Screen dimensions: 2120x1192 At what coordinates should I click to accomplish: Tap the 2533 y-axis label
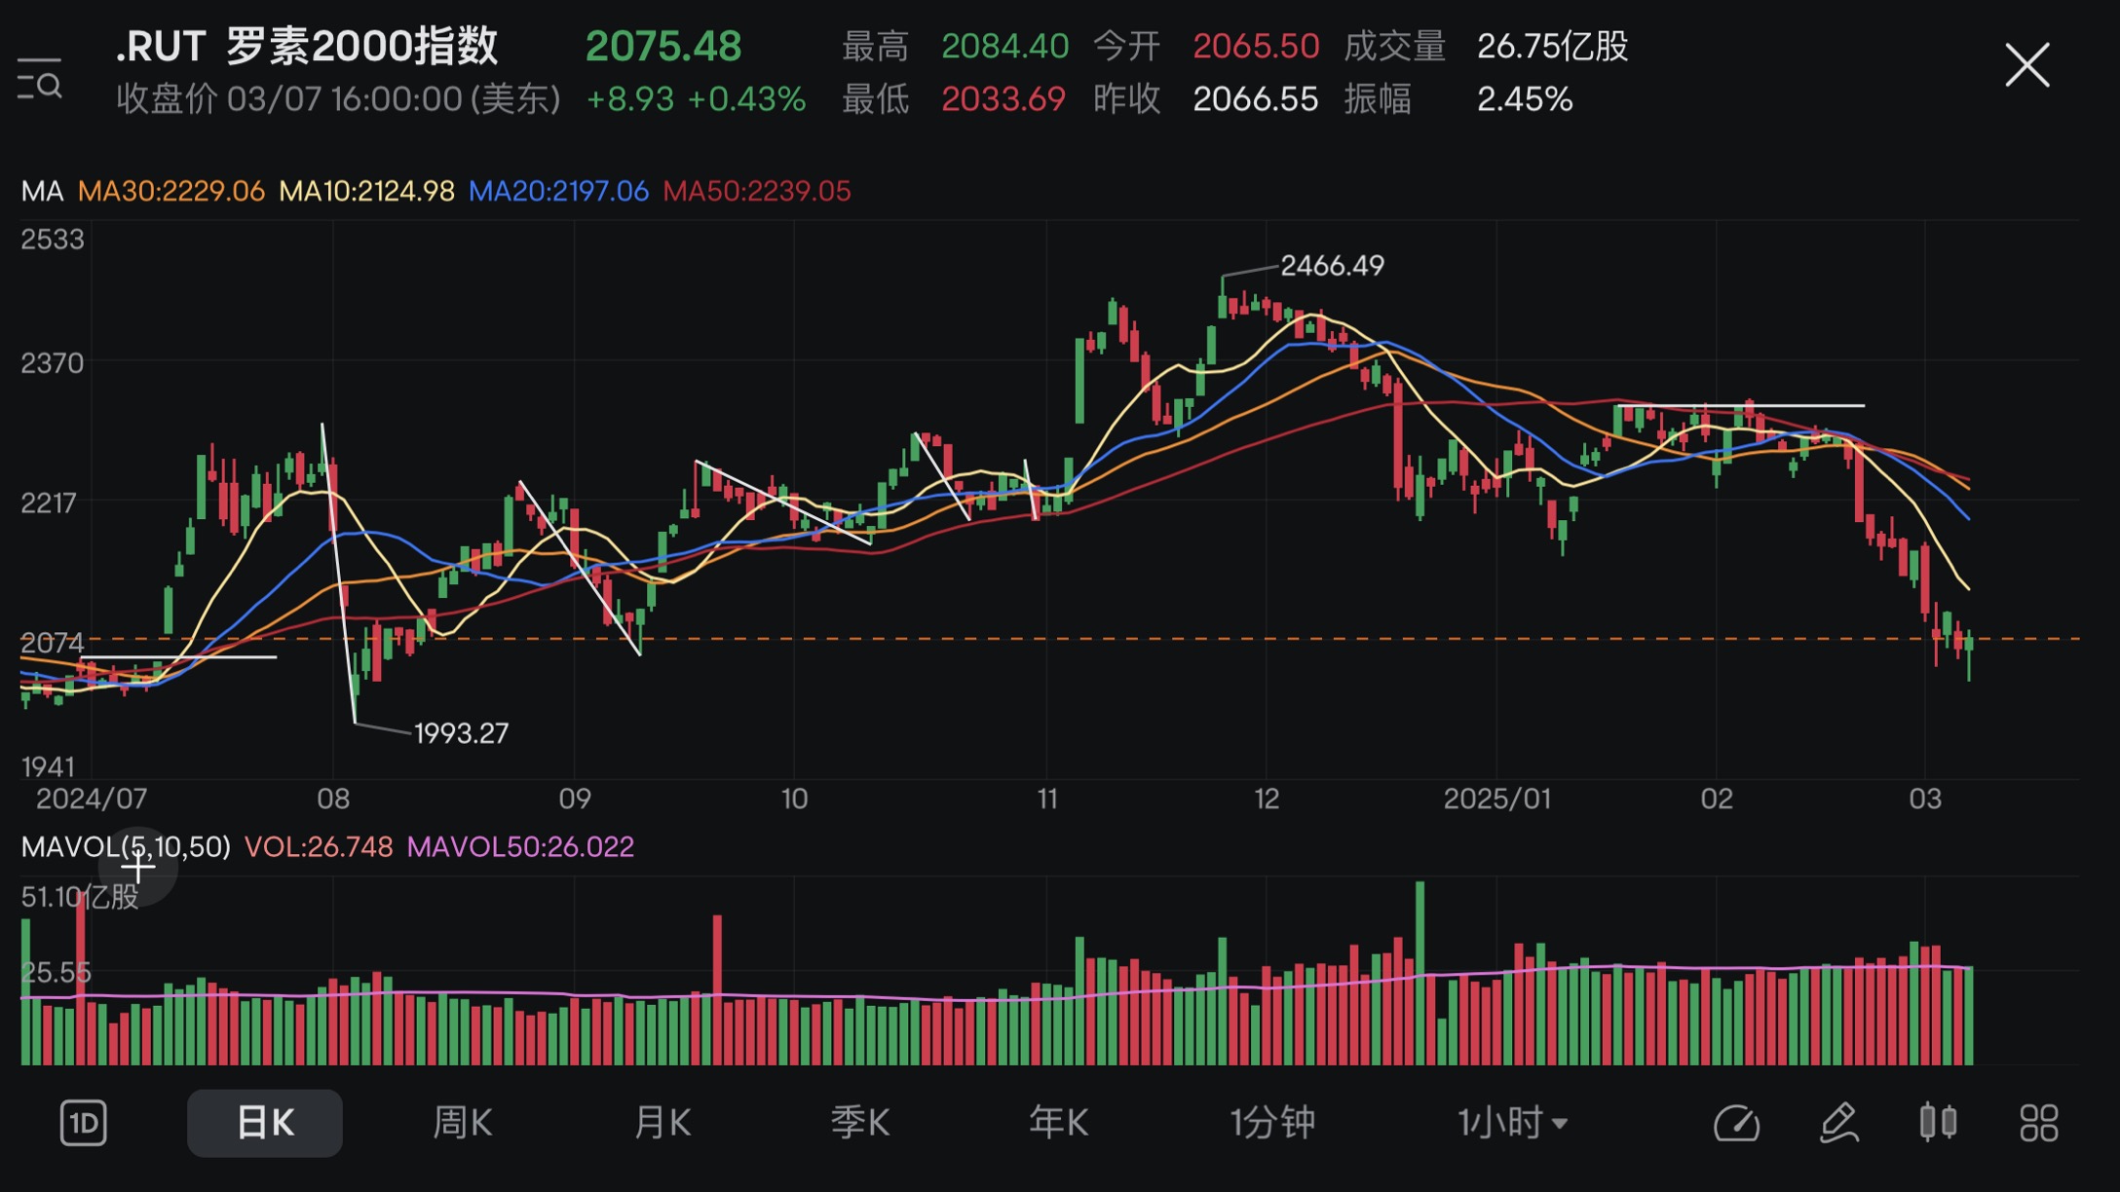pyautogui.click(x=53, y=239)
